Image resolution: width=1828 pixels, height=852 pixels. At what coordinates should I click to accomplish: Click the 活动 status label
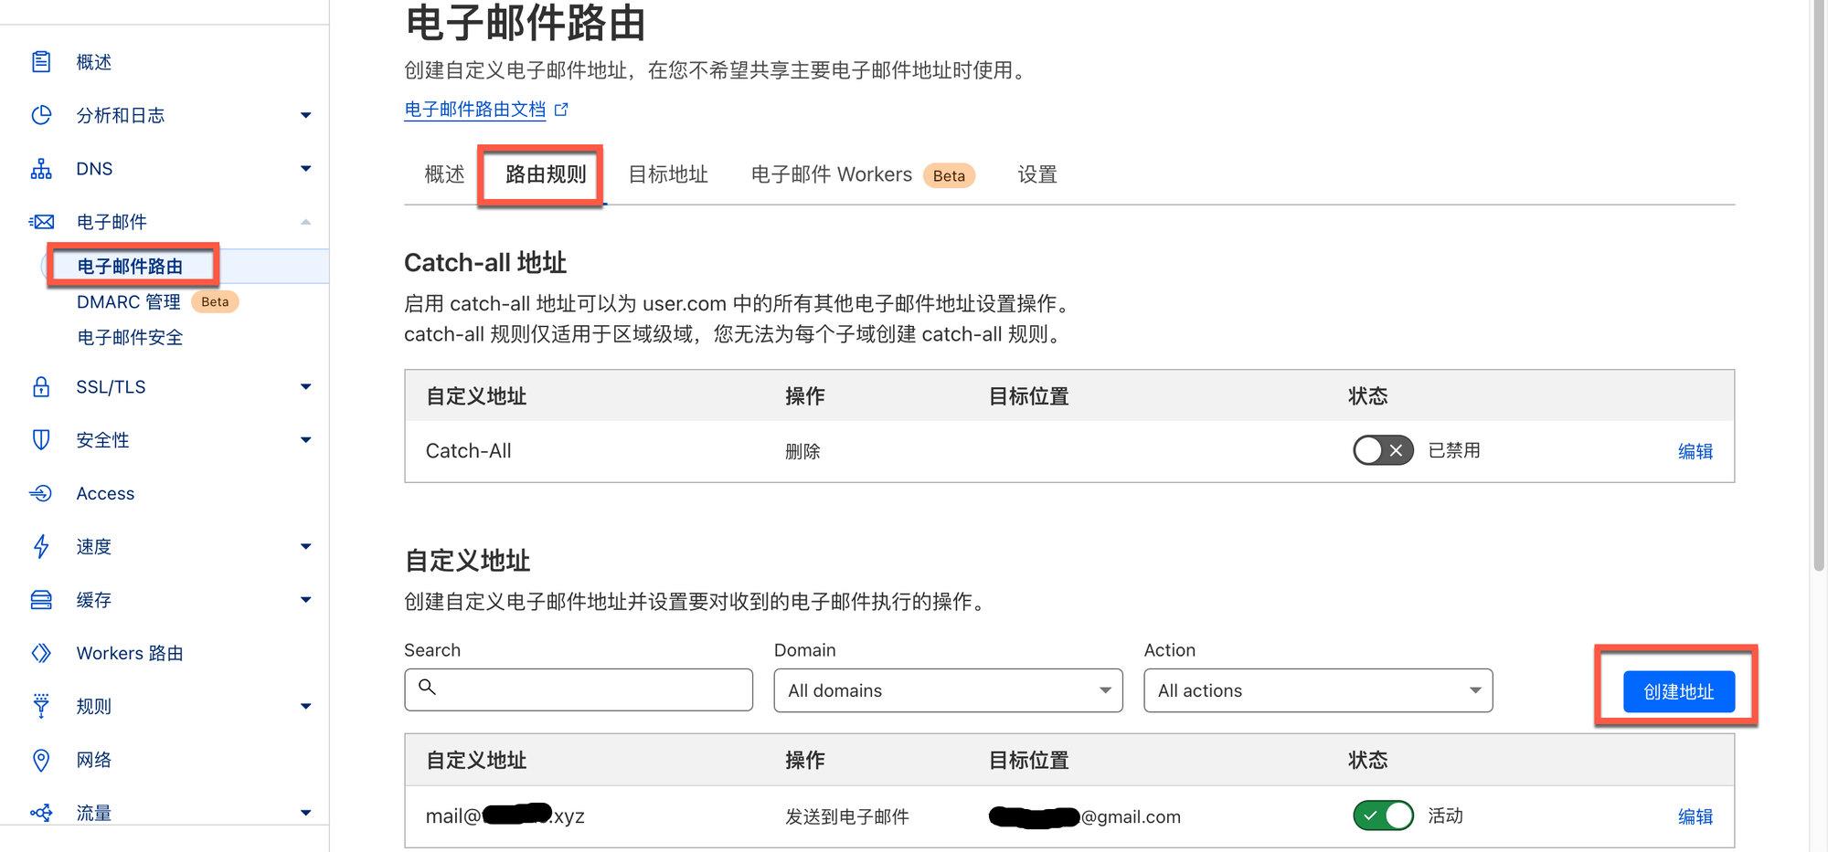pos(1445,815)
